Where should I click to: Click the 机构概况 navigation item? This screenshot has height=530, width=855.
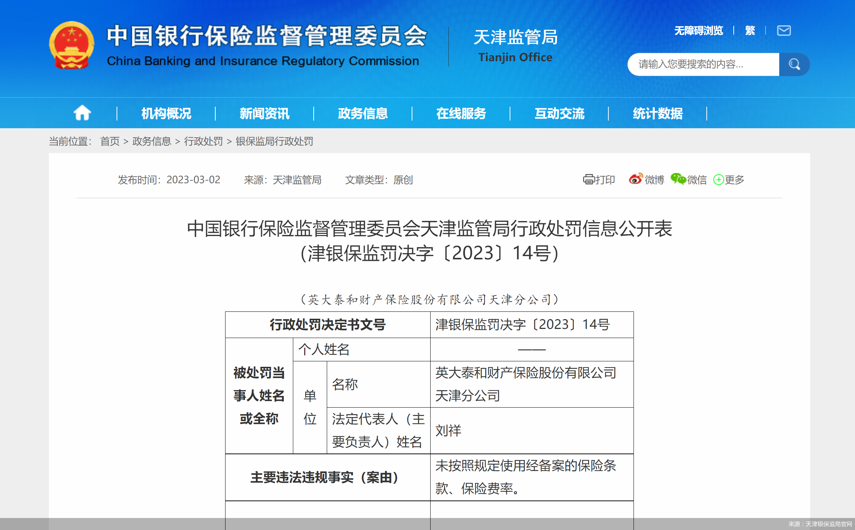tap(166, 113)
